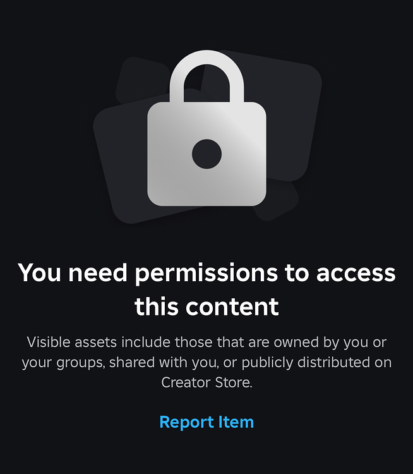Image resolution: width=413 pixels, height=474 pixels.
Task: Click the "Creator Store." text
Action: point(206,382)
